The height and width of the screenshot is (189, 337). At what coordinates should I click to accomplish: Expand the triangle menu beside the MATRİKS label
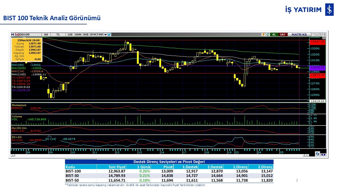313,34
